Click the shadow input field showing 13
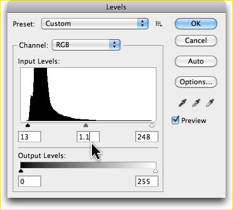Viewport: 233px width, 210px height. (30, 137)
